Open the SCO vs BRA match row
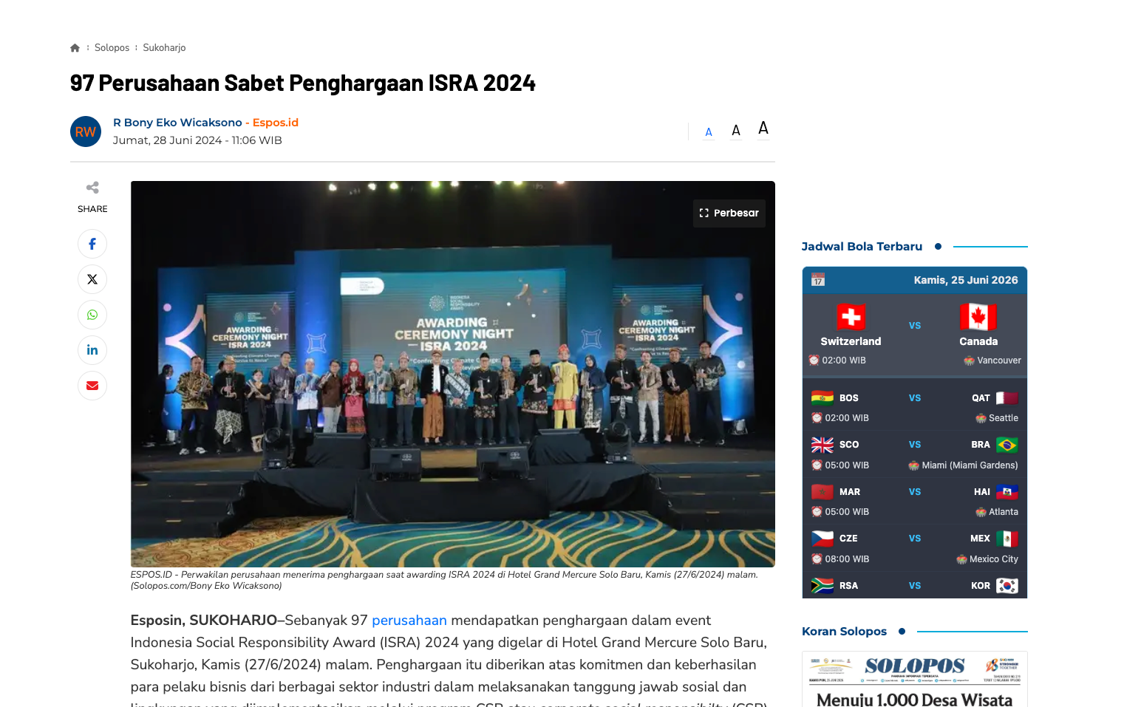Image resolution: width=1124 pixels, height=707 pixels. [915, 454]
